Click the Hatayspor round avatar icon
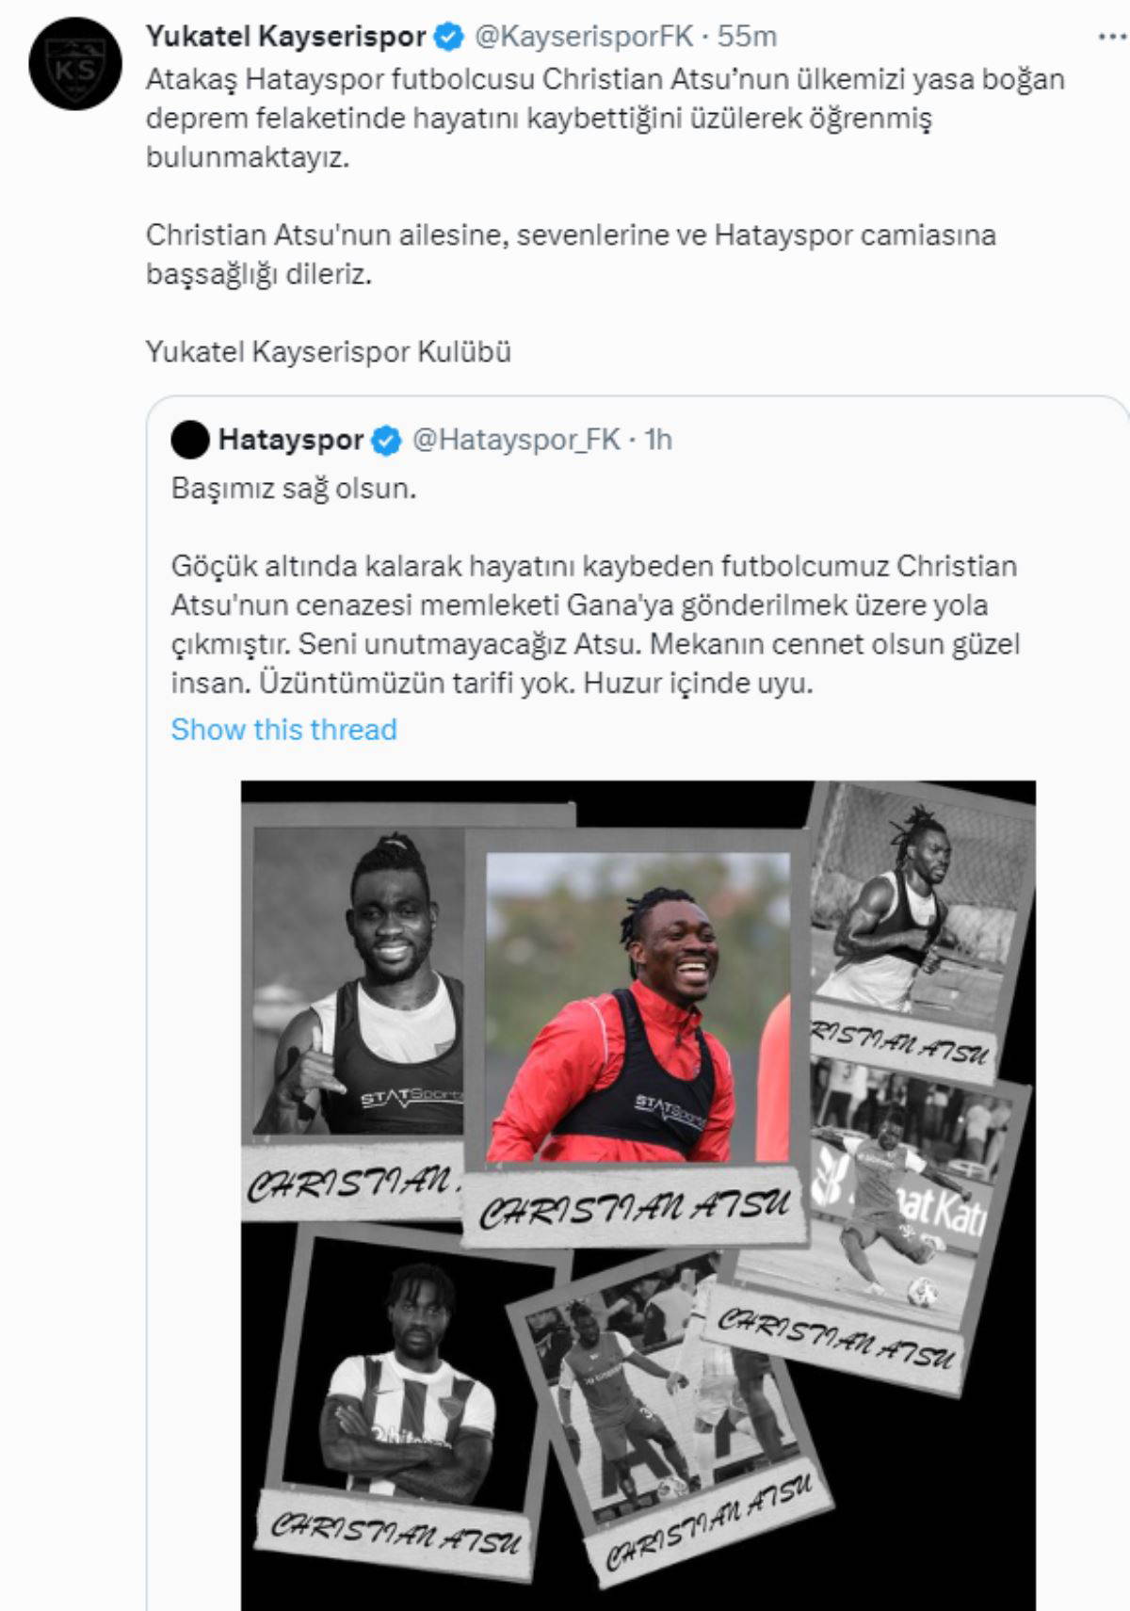 point(190,440)
